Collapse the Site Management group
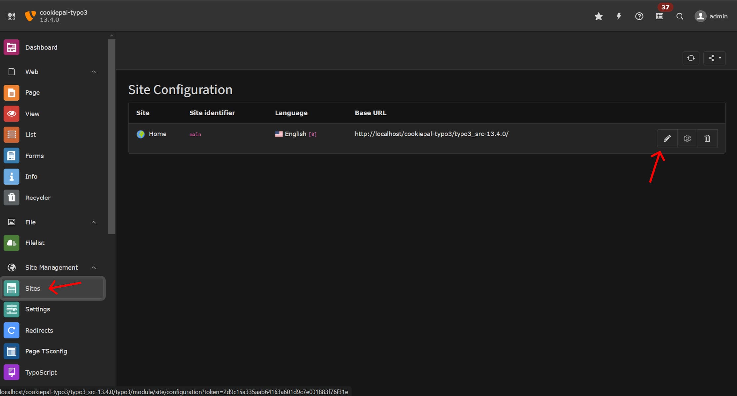Image resolution: width=737 pixels, height=396 pixels. tap(93, 268)
